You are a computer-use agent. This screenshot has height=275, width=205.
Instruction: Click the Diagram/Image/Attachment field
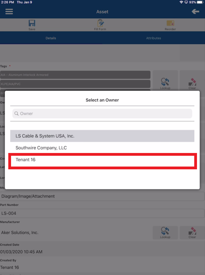pos(102,196)
